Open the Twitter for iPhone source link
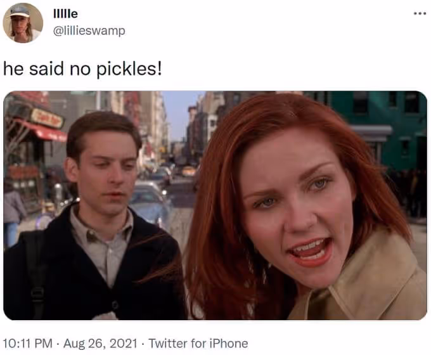This screenshot has height=355, width=431. coord(198,344)
